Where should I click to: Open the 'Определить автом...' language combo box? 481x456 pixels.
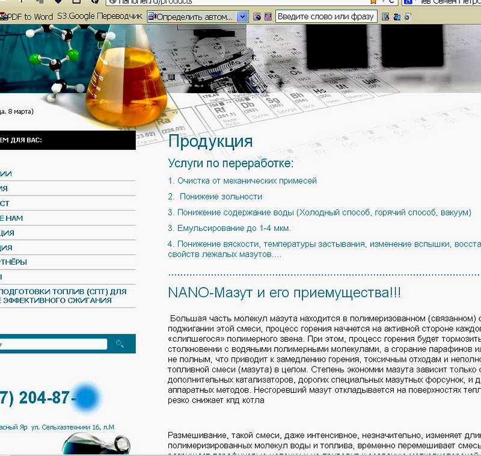click(197, 17)
